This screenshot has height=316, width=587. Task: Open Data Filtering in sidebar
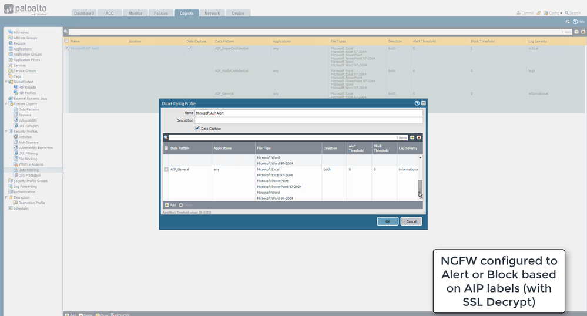[x=28, y=170]
